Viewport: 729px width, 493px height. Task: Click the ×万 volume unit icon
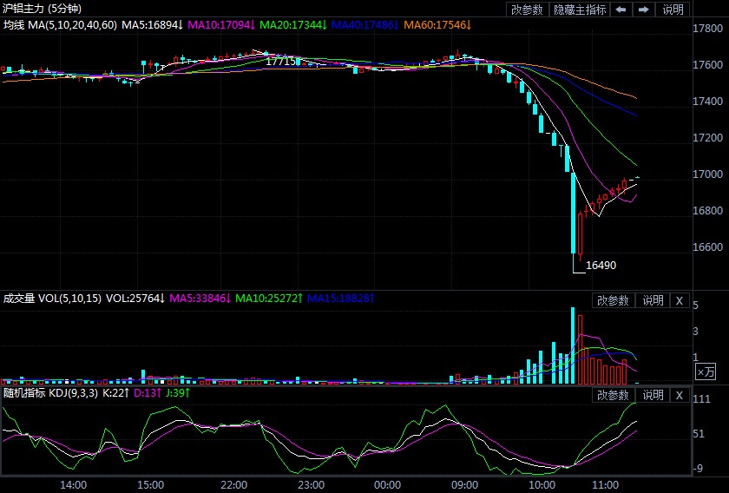click(x=706, y=371)
